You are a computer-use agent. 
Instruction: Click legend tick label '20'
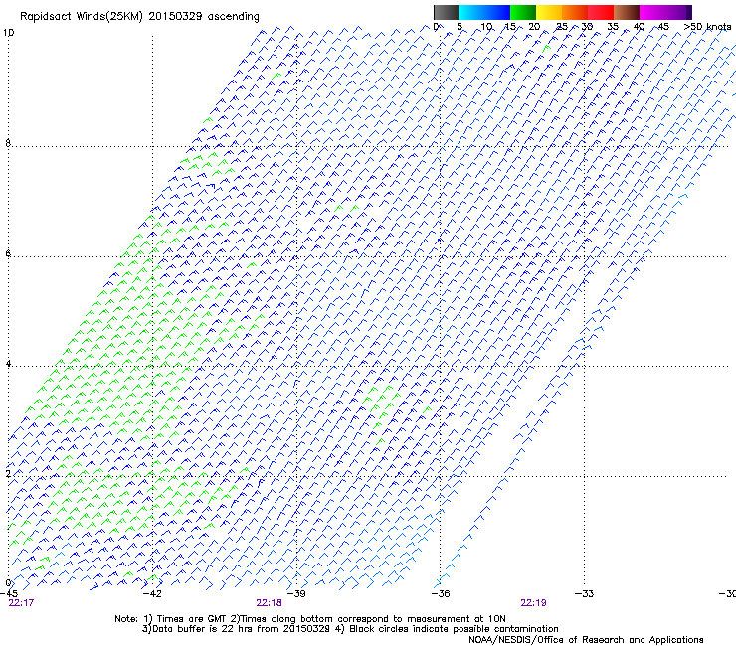(x=534, y=27)
